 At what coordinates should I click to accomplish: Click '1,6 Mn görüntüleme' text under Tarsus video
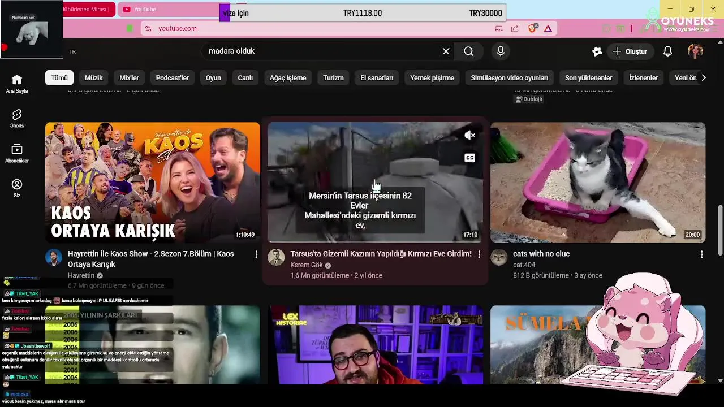pos(320,275)
